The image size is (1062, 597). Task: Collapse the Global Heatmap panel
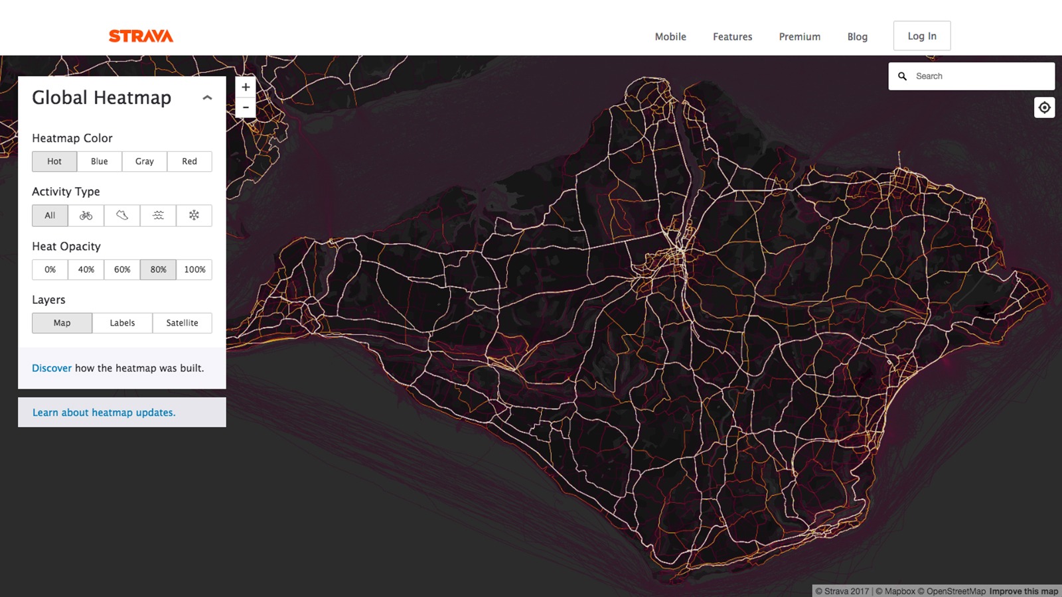pyautogui.click(x=207, y=98)
